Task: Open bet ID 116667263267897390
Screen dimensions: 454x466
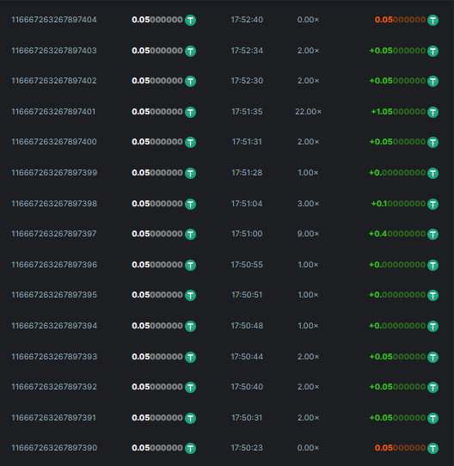Action: [54, 448]
